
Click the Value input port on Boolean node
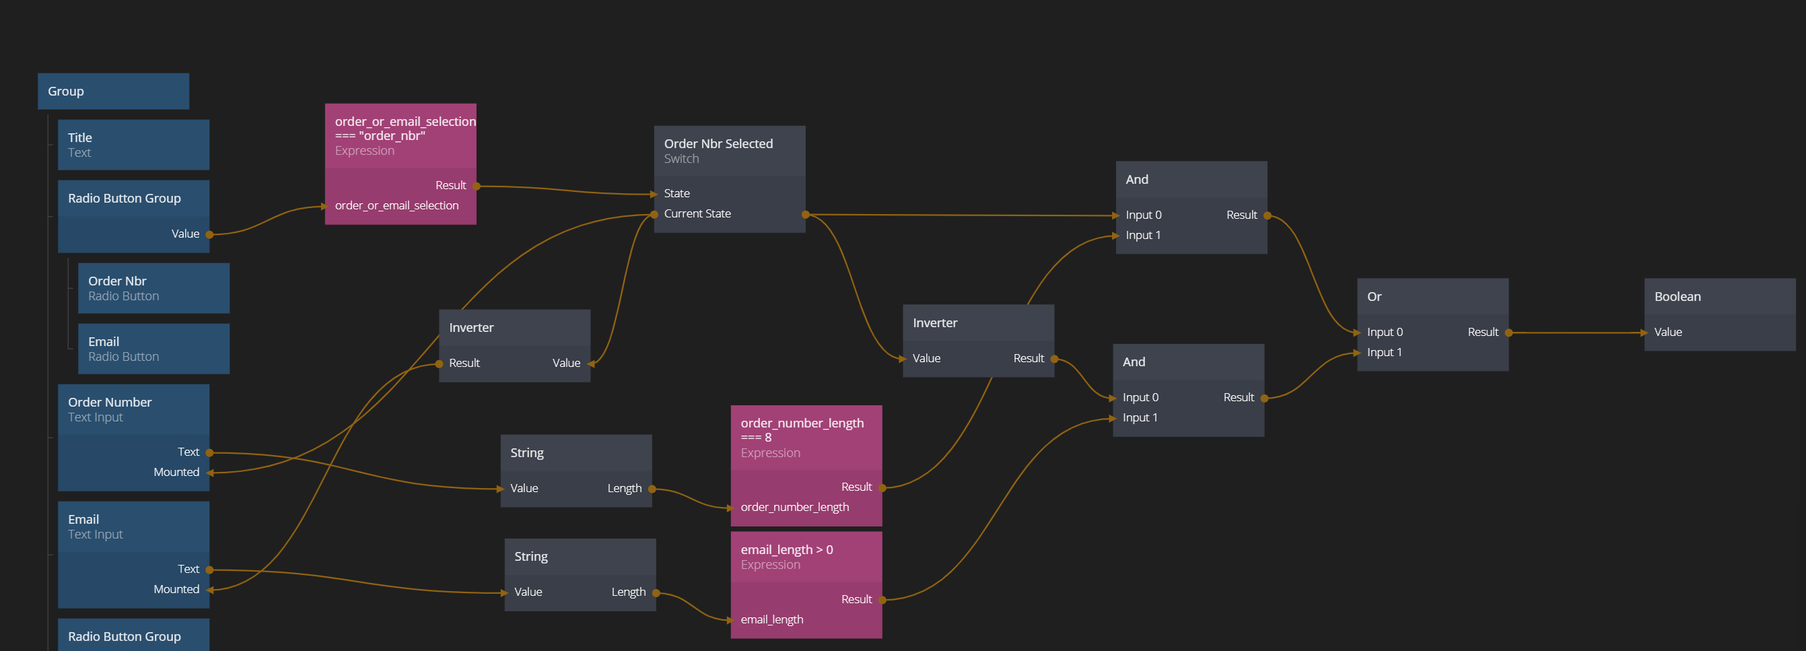[1645, 333]
